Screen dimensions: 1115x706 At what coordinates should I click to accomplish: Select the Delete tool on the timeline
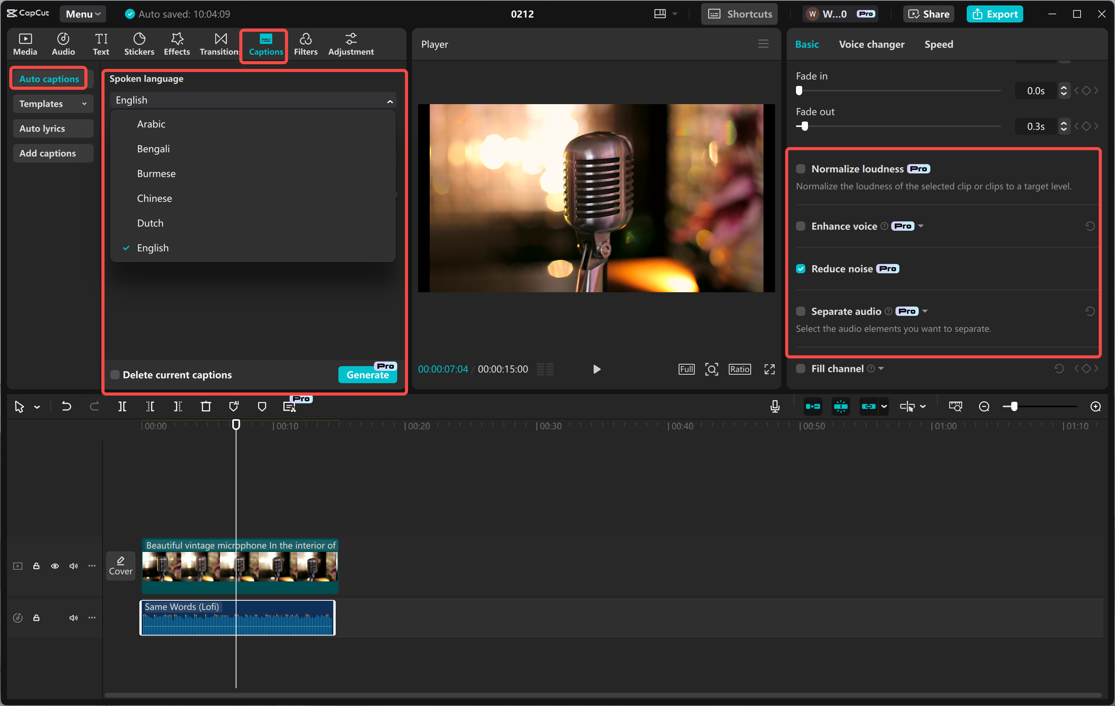(x=206, y=406)
